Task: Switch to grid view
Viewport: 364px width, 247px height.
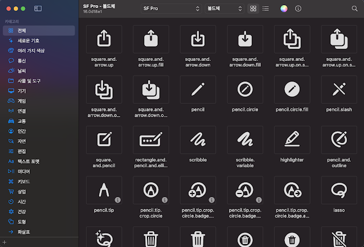Action: click(253, 9)
